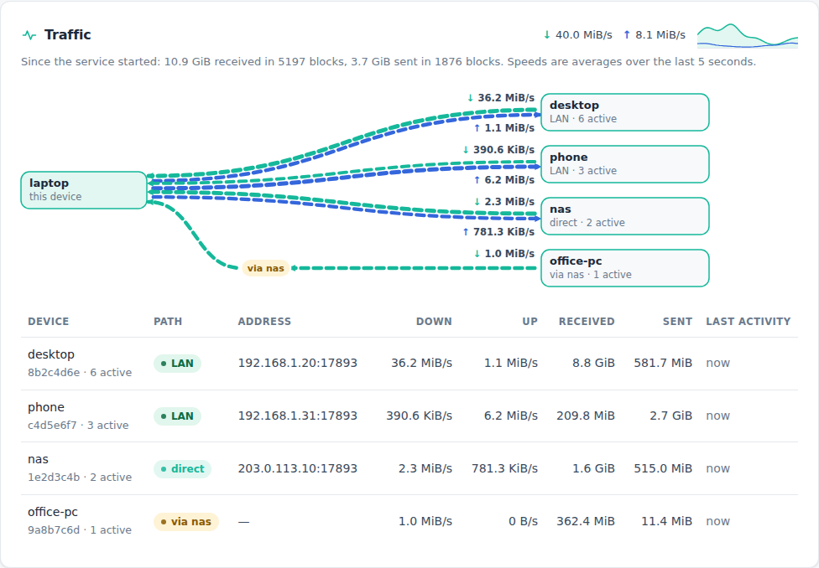The width and height of the screenshot is (819, 568).
Task: Sort by the LAST ACTIVITY column header
Action: (749, 322)
